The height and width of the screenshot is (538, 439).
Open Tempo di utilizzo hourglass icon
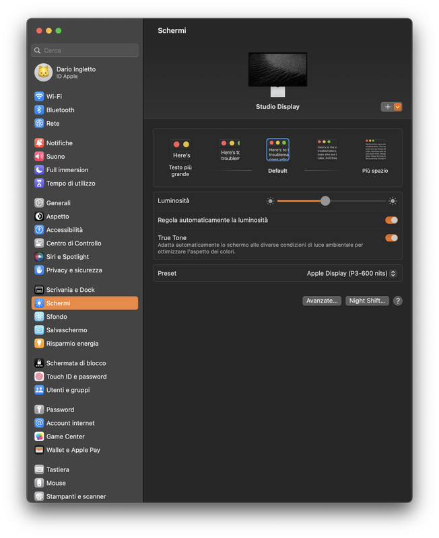click(x=39, y=183)
